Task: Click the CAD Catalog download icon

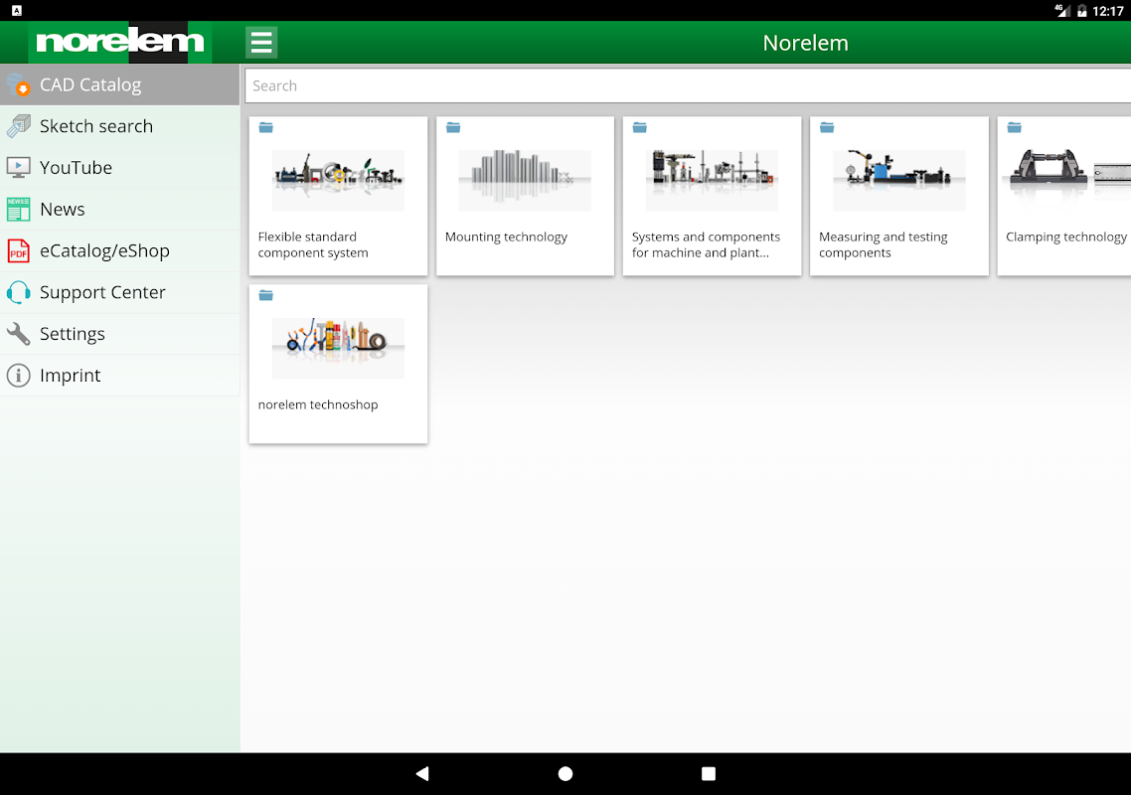Action: [x=18, y=84]
